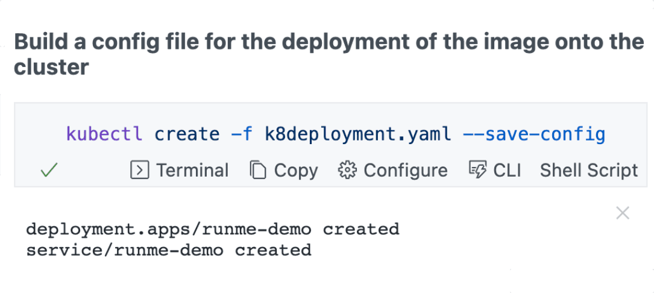Click the CLI lightning icon
654x293 pixels.
point(477,170)
